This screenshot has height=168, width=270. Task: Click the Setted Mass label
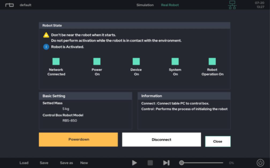(x=53, y=103)
